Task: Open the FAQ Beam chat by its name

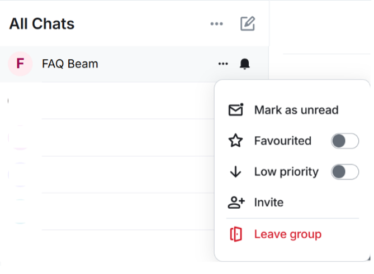Action: [70, 64]
